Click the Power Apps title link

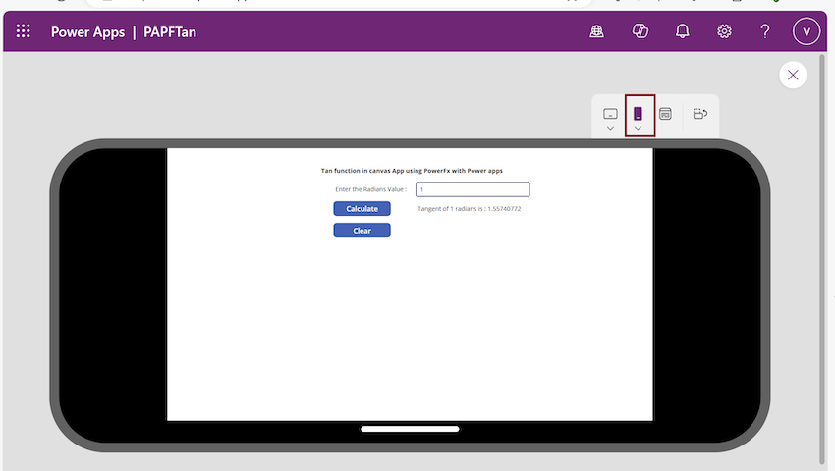pos(87,32)
